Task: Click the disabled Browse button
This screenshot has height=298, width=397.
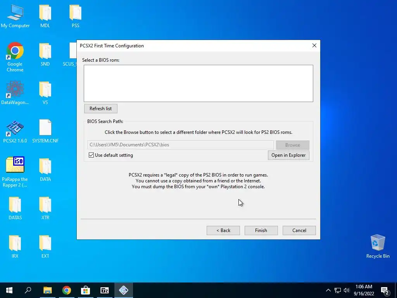Action: 292,145
